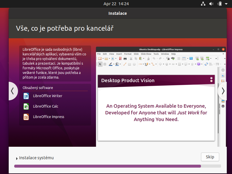Open the Save dropdown arrow
The height and width of the screenshot is (174, 232).
click(116, 59)
